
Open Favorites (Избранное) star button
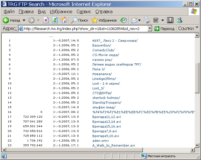(104, 20)
